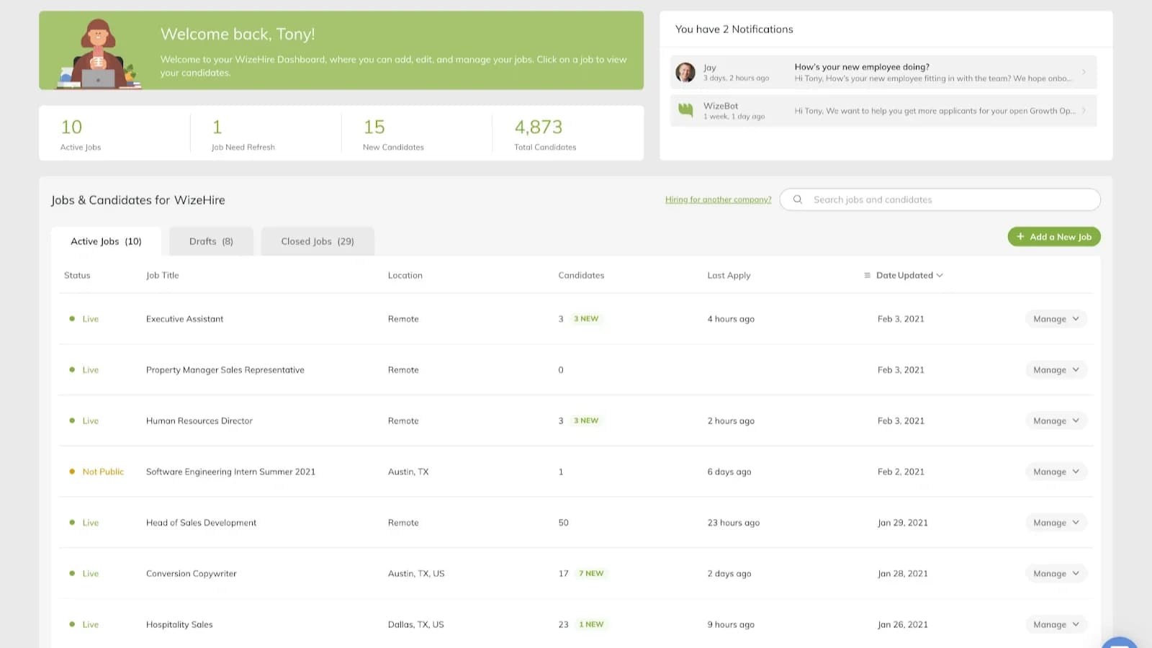Click the Last Apply column header

pos(729,275)
